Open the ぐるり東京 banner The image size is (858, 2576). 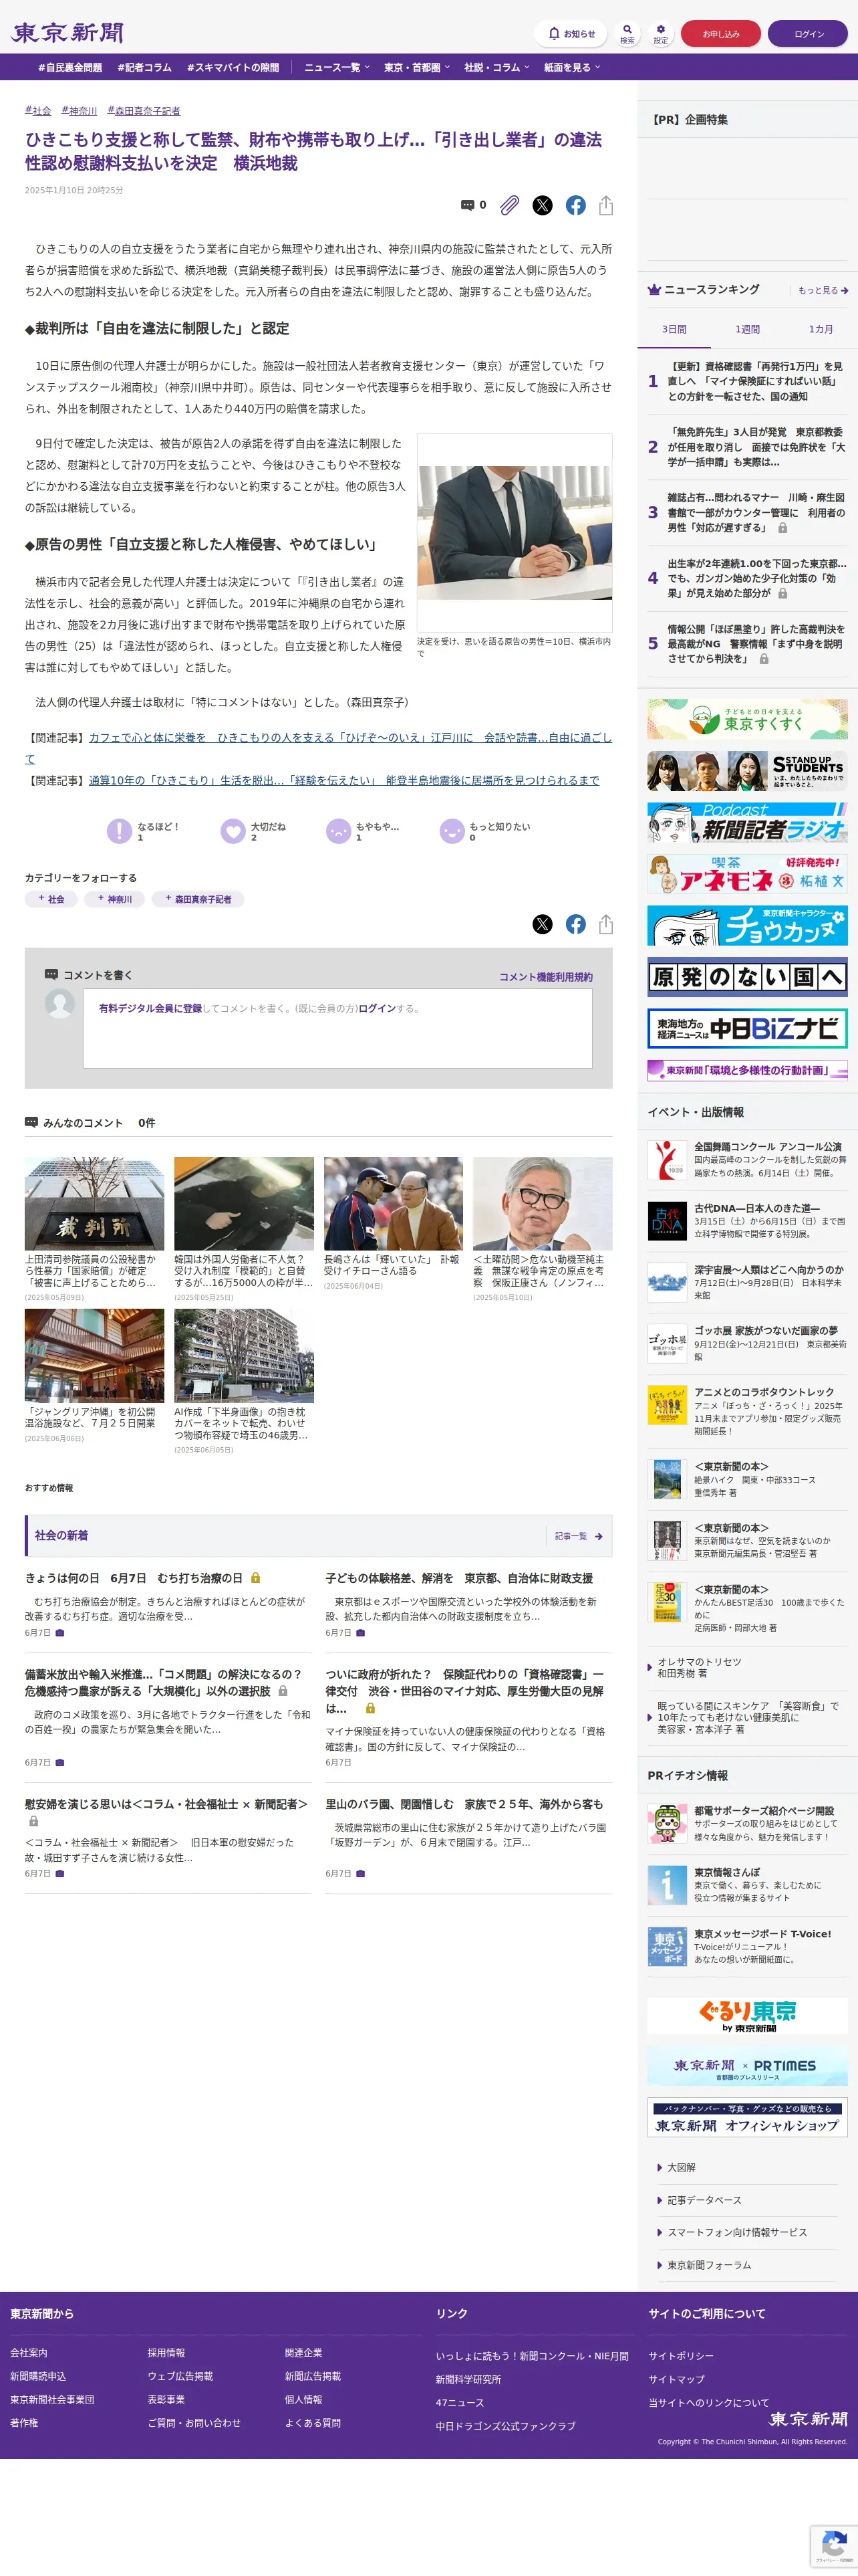click(747, 2015)
